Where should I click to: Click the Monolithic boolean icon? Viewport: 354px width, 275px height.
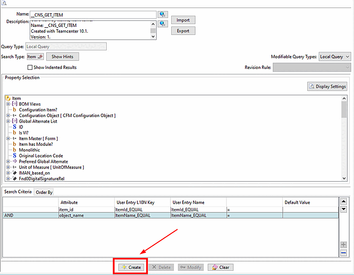(x=15, y=150)
